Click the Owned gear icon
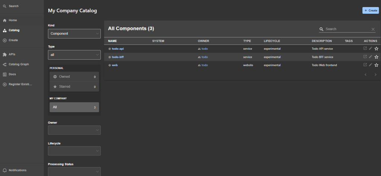This screenshot has height=176, width=381. tap(55, 77)
